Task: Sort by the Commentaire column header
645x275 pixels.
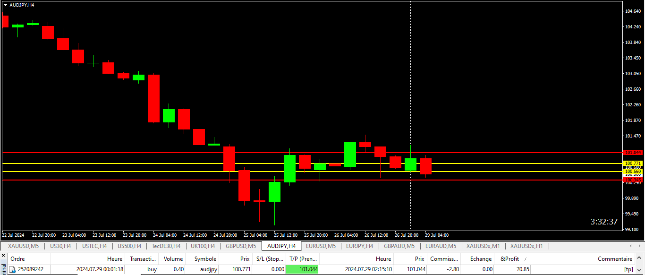Action: (615, 259)
